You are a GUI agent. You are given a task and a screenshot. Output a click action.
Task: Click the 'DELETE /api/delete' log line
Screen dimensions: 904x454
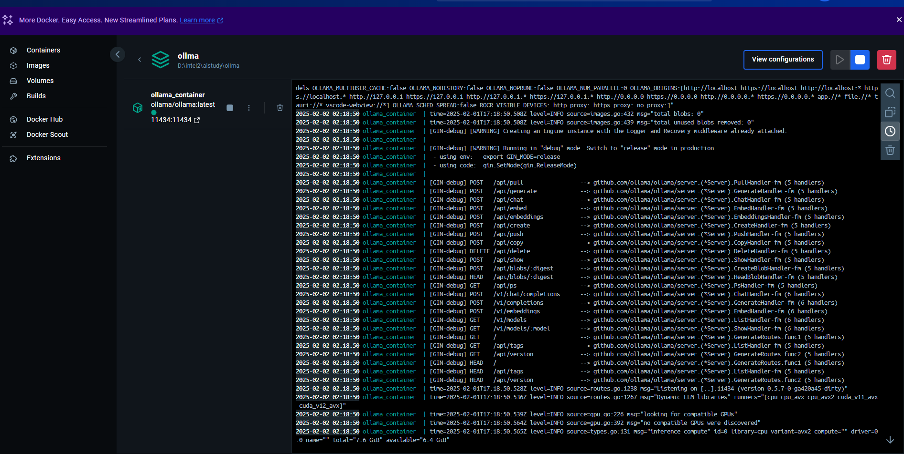click(563, 251)
